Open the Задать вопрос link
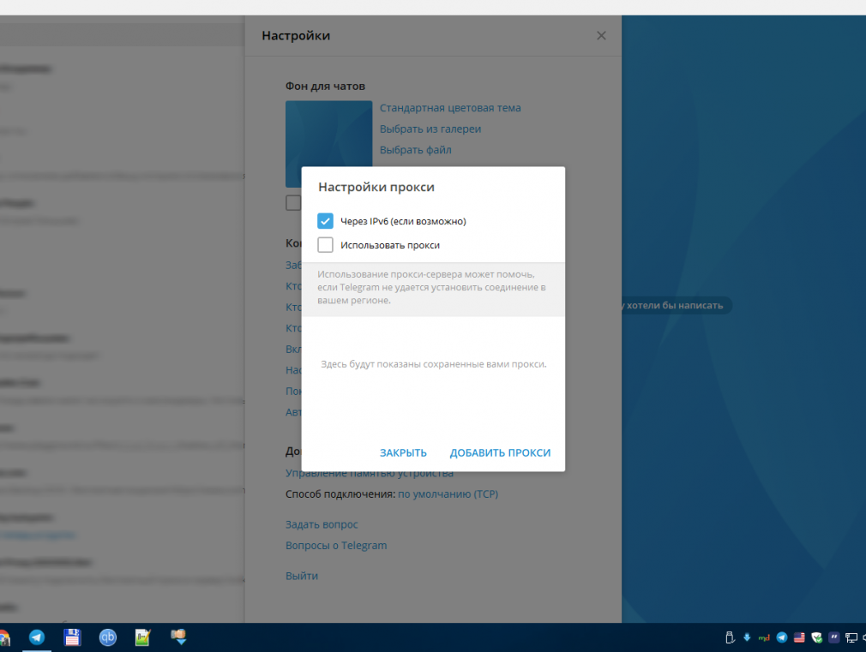The height and width of the screenshot is (652, 866). tap(322, 524)
